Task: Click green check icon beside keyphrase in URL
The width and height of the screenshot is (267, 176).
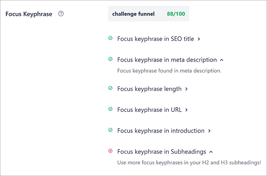Action: coord(110,109)
